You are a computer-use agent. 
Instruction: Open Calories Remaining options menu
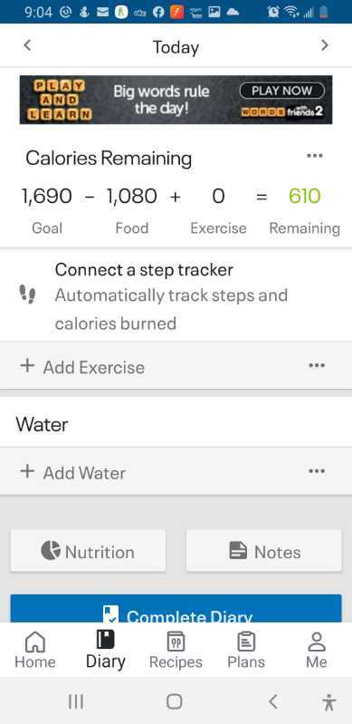315,156
